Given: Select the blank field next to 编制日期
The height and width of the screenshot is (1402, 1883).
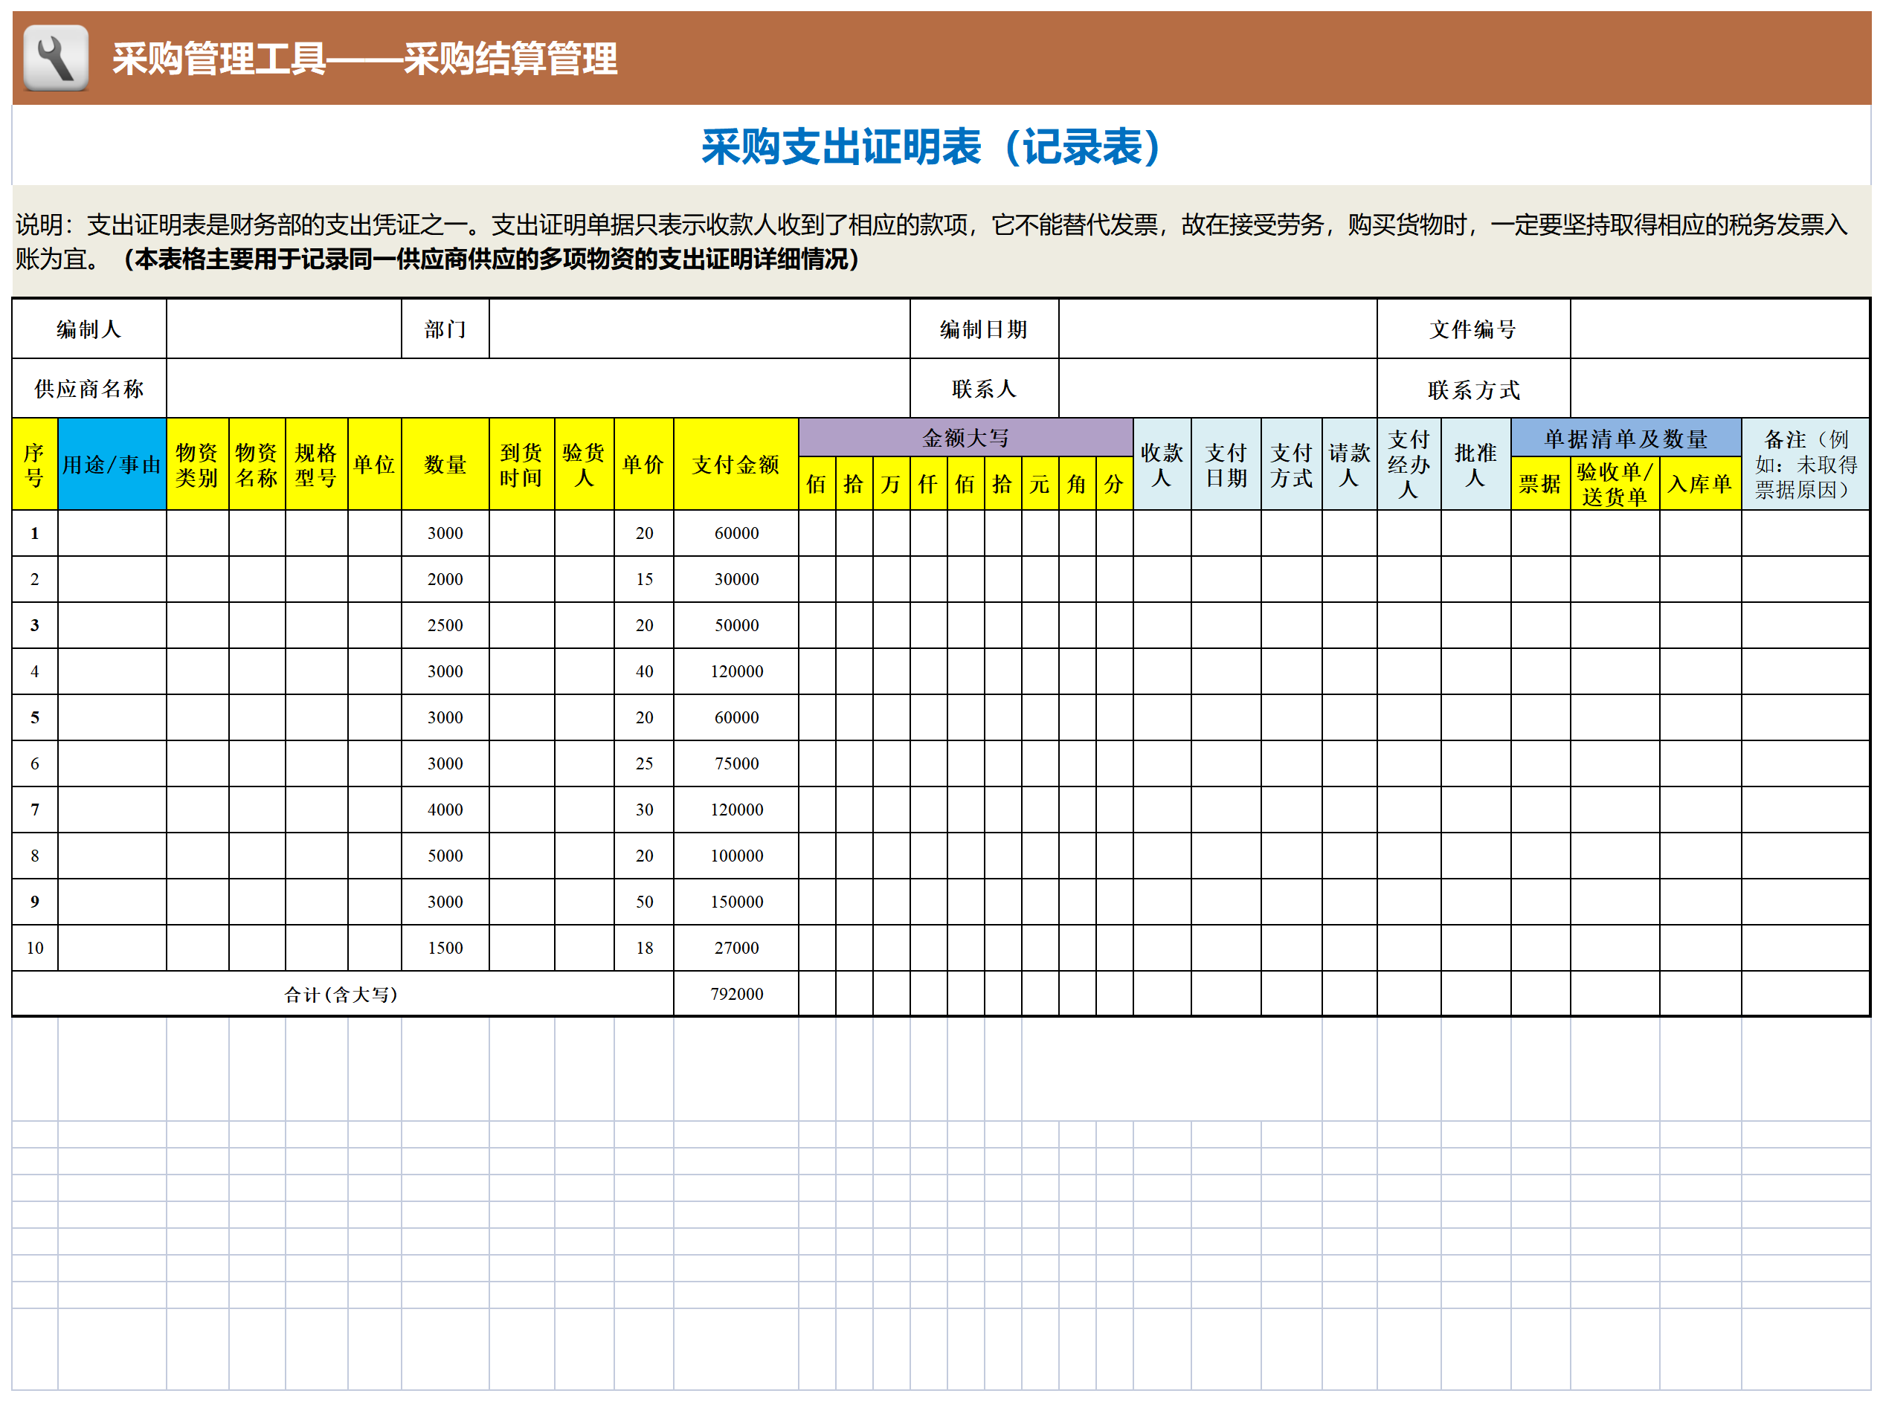Looking at the screenshot, I should (x=1217, y=329).
